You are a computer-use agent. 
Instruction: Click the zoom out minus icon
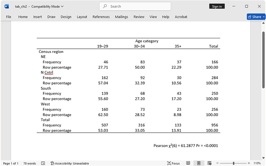click(x=218, y=163)
